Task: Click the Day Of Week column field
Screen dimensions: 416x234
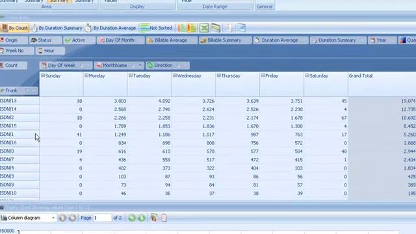Action: point(66,65)
